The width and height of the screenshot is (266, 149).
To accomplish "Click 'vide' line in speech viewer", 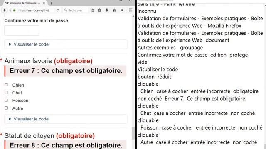I will [x=142, y=62].
